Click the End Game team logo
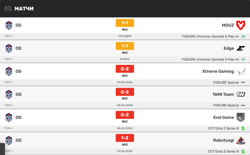This screenshot has height=155, width=250. (x=240, y=117)
